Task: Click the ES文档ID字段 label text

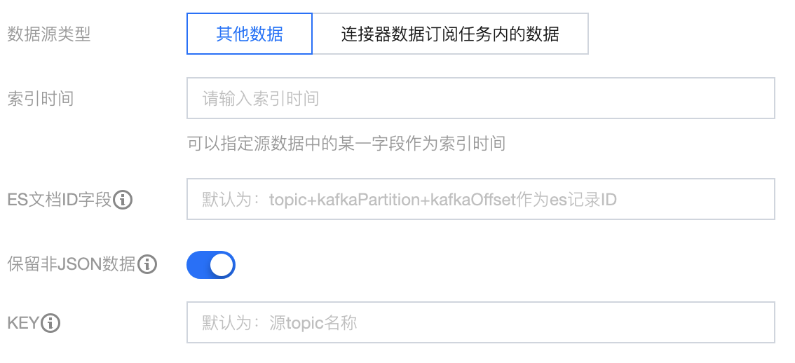Action: [x=60, y=200]
